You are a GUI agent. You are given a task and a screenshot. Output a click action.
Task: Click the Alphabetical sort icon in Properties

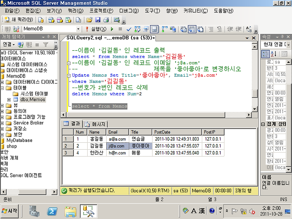[274, 54]
